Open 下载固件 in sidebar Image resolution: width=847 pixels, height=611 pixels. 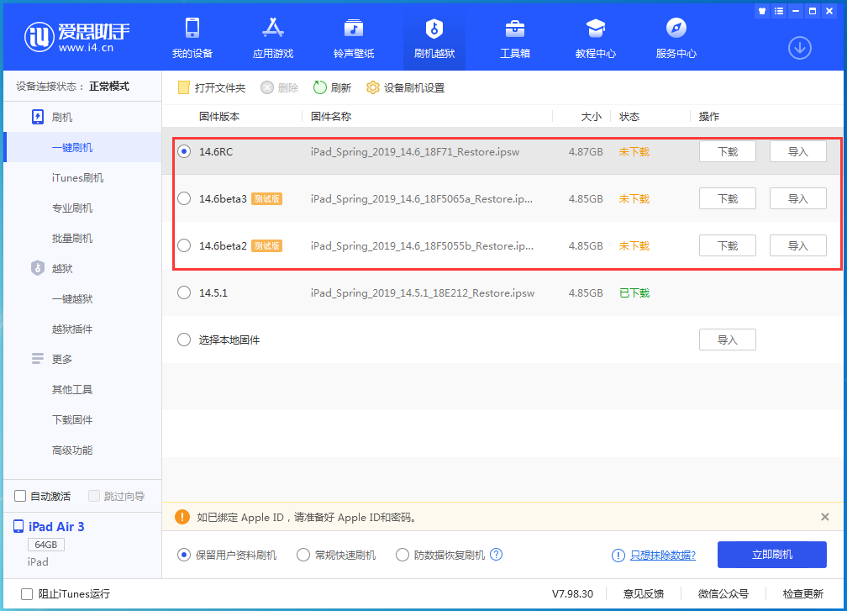point(72,419)
